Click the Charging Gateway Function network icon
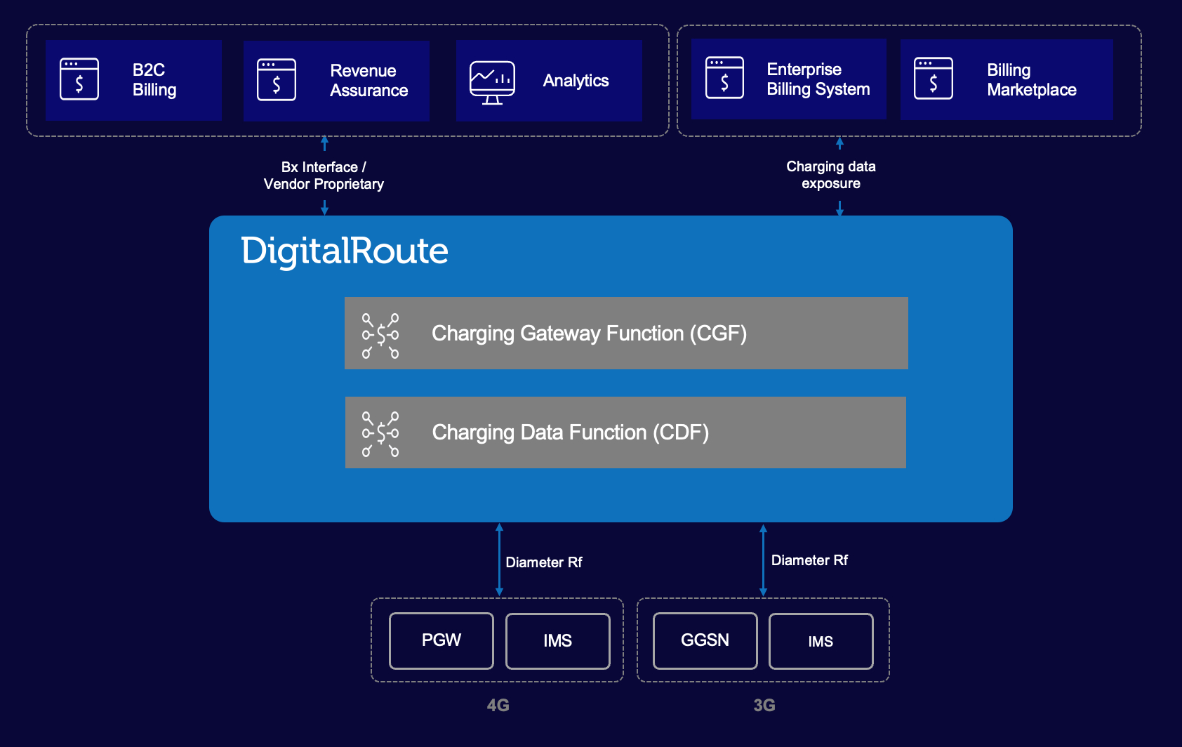The image size is (1182, 747). click(380, 336)
